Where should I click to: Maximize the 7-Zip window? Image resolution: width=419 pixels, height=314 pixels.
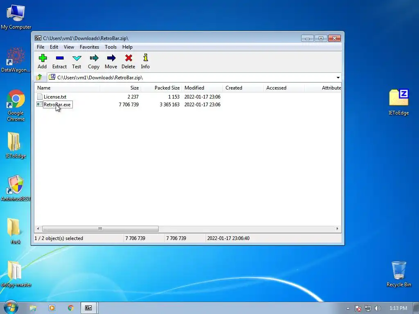[321, 38]
